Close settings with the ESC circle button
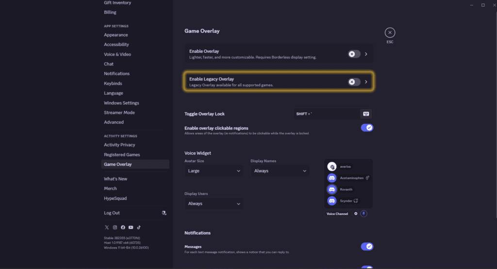Image resolution: width=497 pixels, height=269 pixels. click(x=390, y=32)
